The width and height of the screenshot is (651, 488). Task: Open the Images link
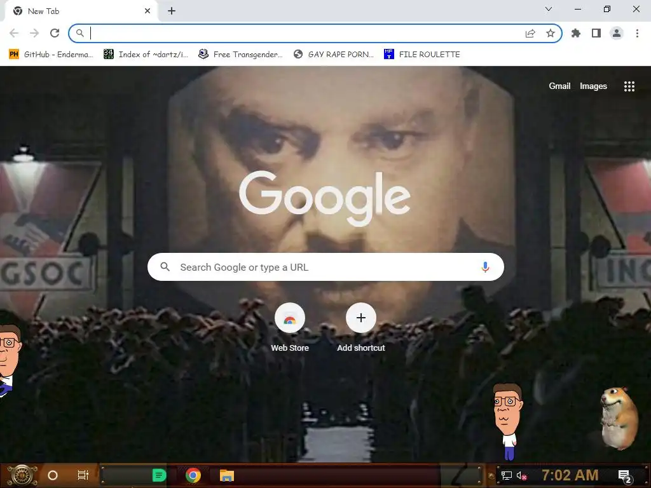pos(593,86)
